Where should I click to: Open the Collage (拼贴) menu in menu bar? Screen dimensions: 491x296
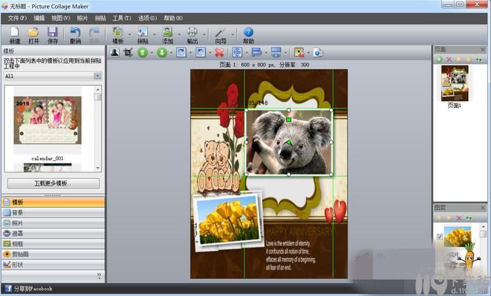[x=100, y=18]
